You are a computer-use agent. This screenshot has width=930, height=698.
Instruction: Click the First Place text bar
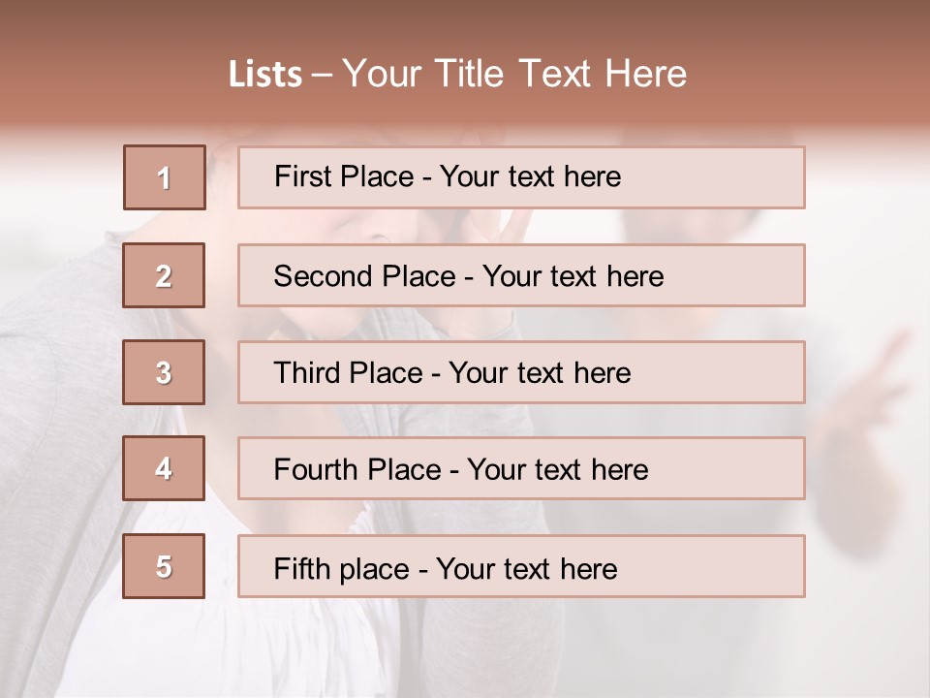(521, 177)
